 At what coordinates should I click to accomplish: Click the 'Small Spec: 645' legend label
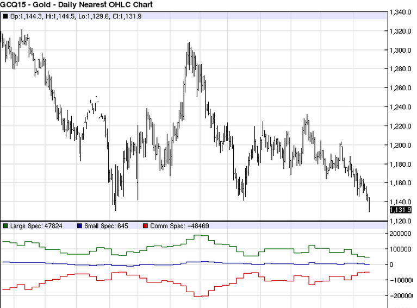(x=106, y=226)
